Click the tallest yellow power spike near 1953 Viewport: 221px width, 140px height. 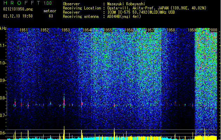tap(64, 133)
